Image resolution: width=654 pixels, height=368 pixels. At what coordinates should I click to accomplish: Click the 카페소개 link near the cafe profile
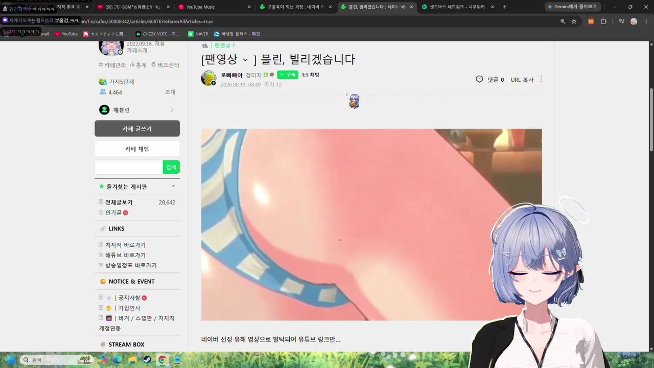[x=137, y=50]
